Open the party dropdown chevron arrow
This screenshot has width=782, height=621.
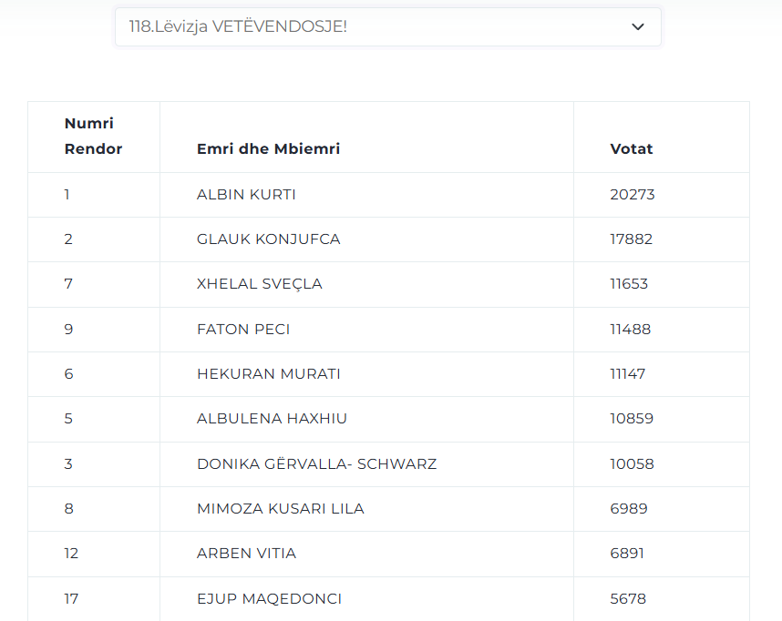click(638, 27)
